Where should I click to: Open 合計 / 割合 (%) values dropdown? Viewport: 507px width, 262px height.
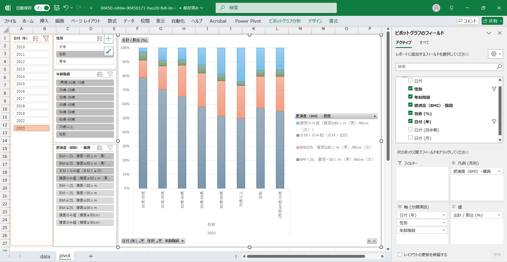coord(499,215)
